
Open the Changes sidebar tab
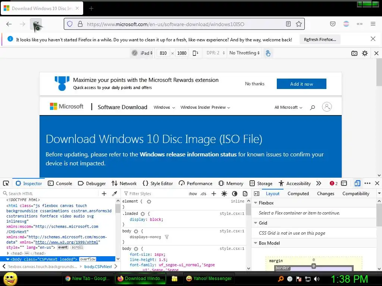point(325,194)
